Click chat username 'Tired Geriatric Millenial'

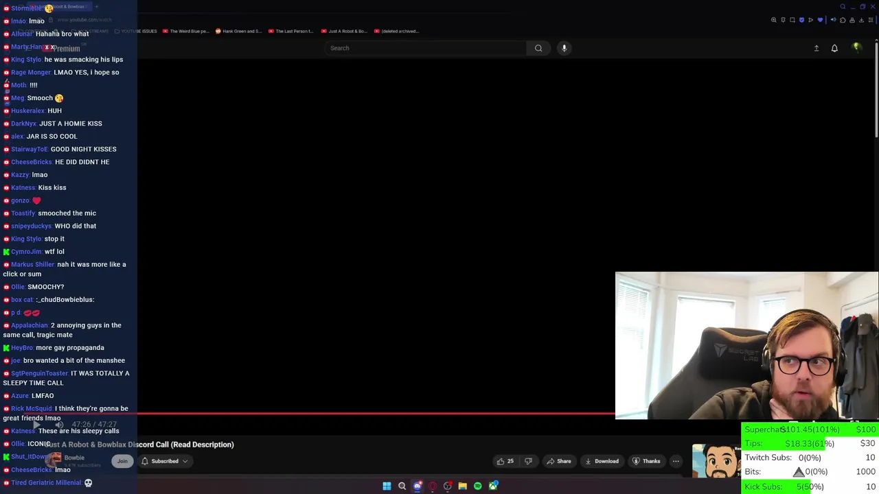[46, 482]
